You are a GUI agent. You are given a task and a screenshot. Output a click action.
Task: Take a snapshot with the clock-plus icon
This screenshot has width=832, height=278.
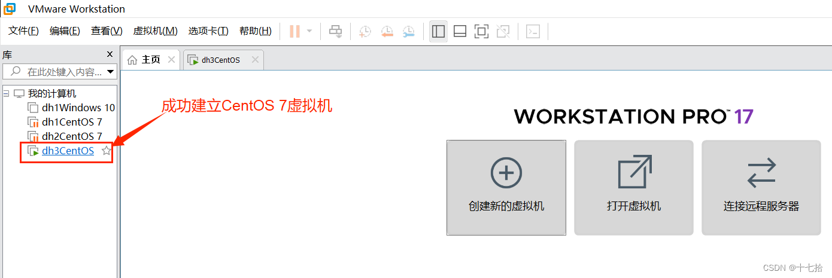[x=365, y=32]
